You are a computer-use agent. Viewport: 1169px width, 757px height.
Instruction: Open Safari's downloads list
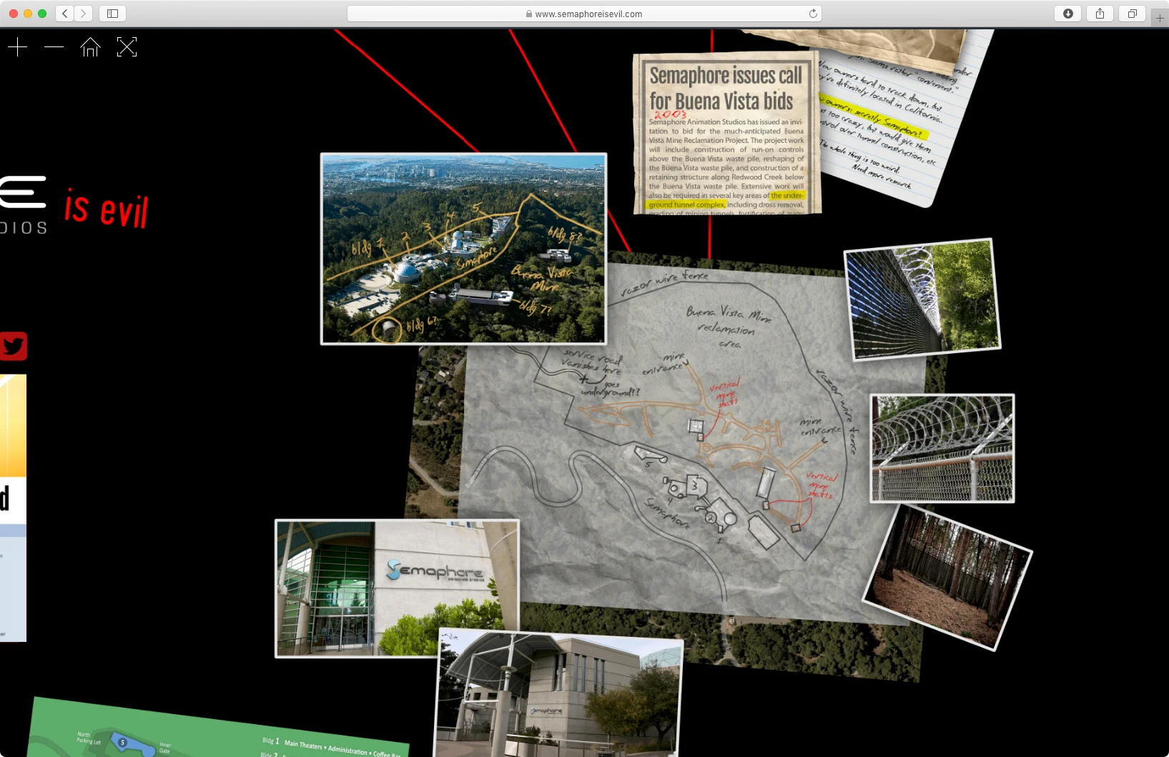coord(1068,14)
